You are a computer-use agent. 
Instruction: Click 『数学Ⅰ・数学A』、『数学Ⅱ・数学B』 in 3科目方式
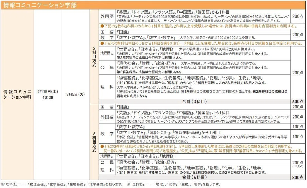146,37
